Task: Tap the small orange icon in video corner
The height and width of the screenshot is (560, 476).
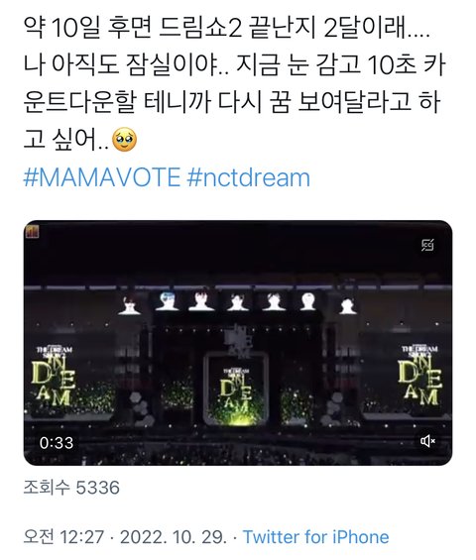Action: tap(32, 232)
